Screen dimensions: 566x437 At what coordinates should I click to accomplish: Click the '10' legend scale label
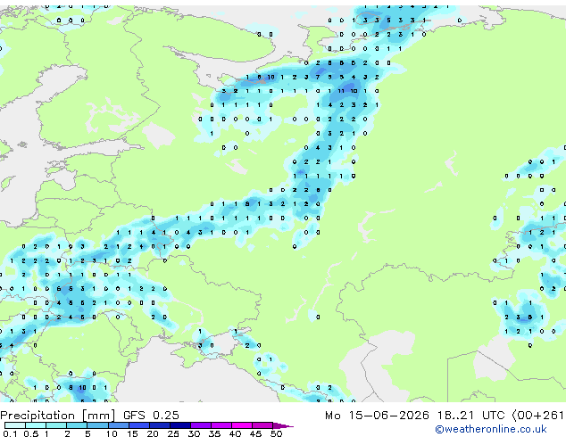(x=112, y=433)
